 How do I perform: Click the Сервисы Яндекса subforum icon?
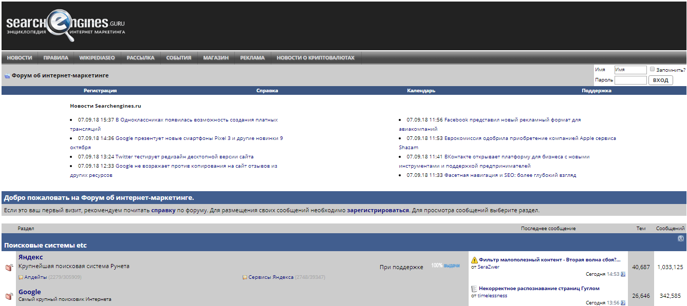pos(245,277)
